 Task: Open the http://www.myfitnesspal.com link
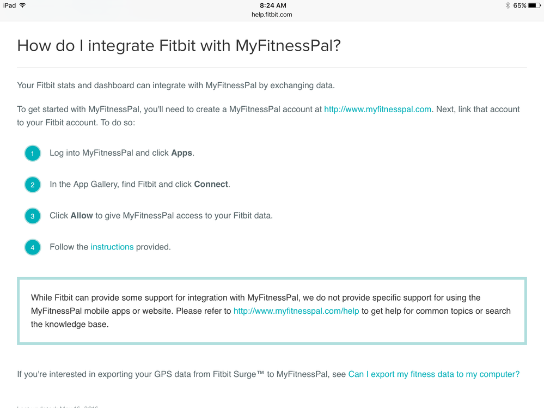(377, 109)
